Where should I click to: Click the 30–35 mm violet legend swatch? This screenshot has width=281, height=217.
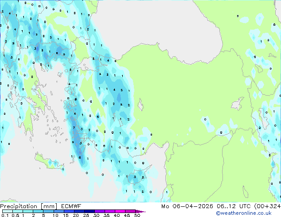[x=100, y=211]
